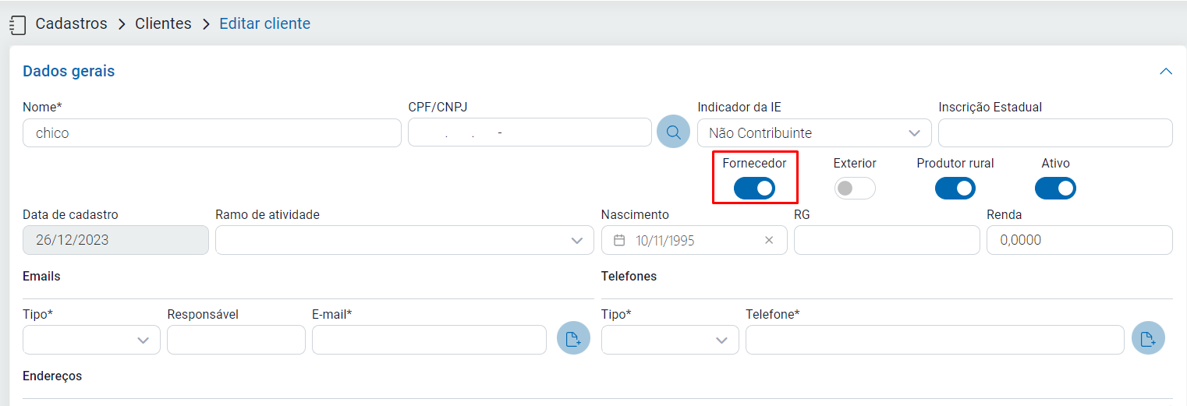Navigate to Clientes breadcrumb
The height and width of the screenshot is (406, 1187).
[163, 24]
